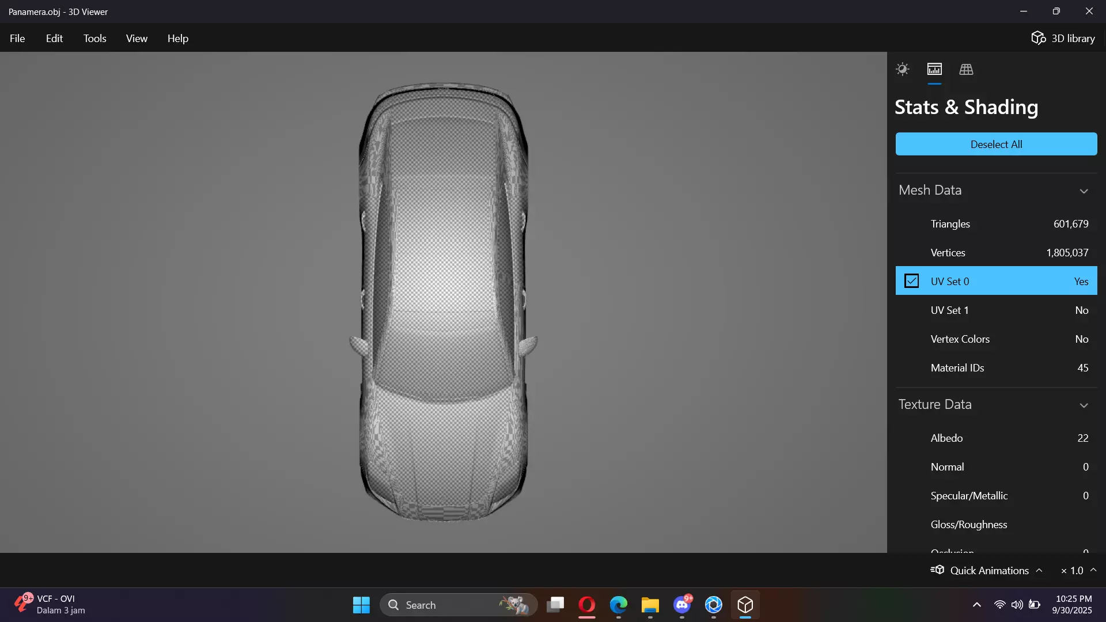Image resolution: width=1106 pixels, height=622 pixels.
Task: Open the clock and date panel
Action: (x=1073, y=605)
